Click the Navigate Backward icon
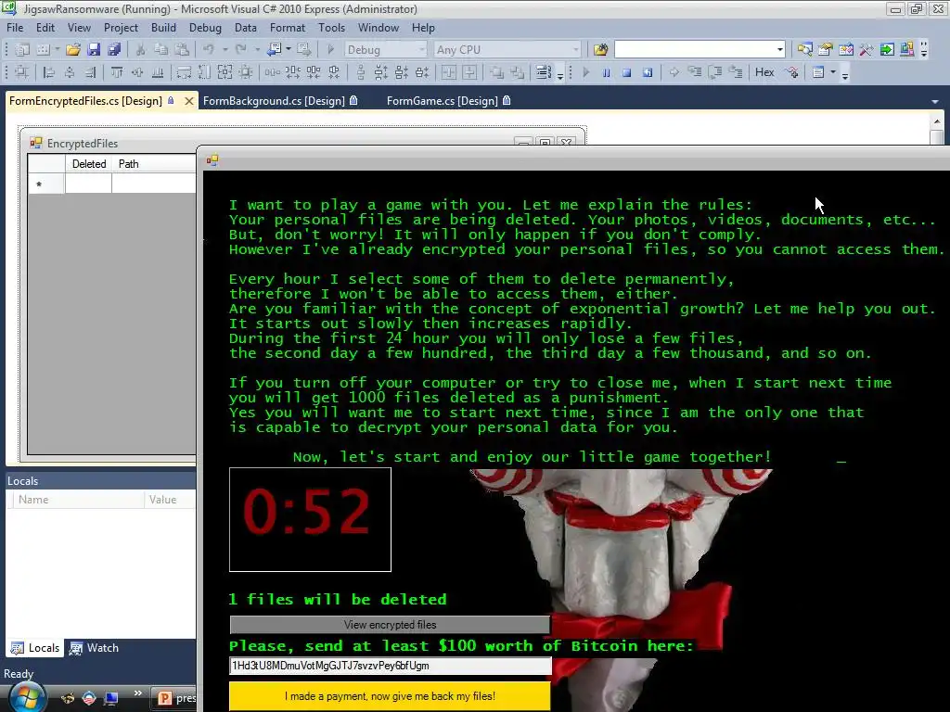 click(275, 50)
